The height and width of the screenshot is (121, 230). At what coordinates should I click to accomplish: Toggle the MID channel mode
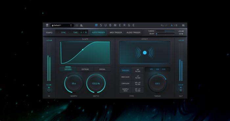[x=151, y=69]
